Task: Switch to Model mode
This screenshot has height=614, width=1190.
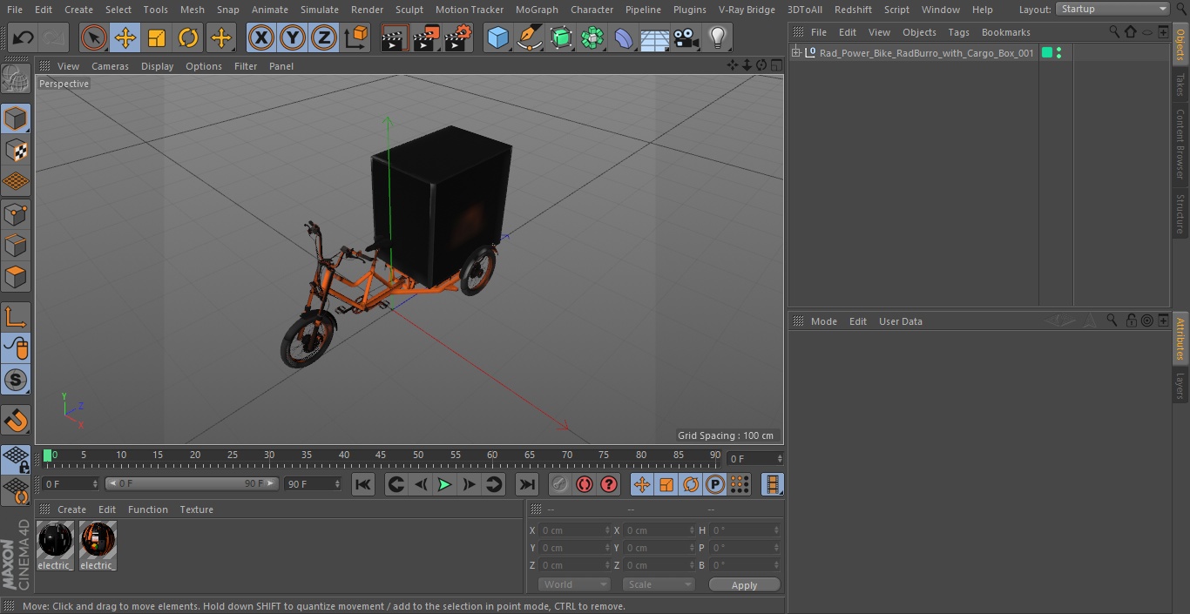Action: [16, 118]
